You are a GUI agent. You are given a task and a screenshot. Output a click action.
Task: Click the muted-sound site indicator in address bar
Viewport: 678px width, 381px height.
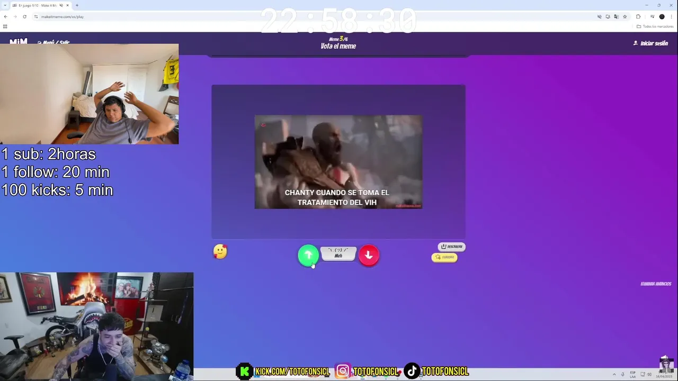coord(599,16)
